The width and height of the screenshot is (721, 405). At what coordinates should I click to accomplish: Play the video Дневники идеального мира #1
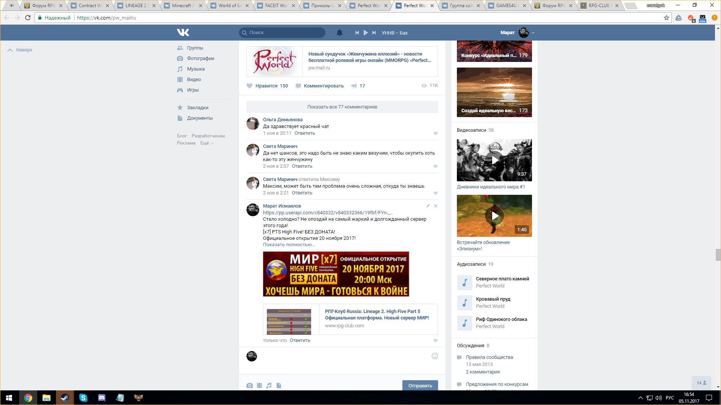click(x=494, y=160)
